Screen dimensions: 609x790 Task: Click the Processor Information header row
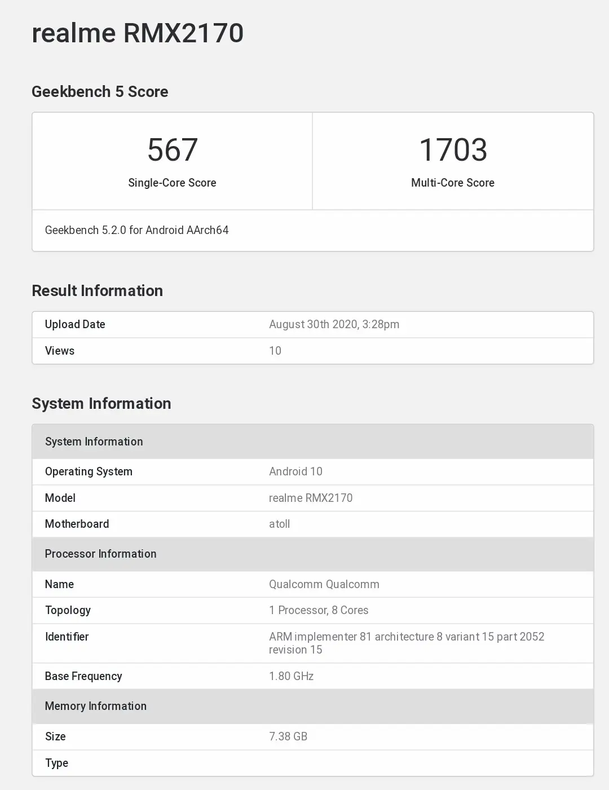pos(313,554)
